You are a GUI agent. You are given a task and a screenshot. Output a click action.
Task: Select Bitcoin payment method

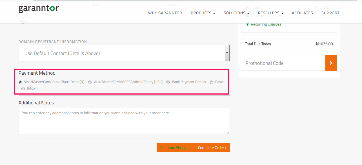coord(23,89)
